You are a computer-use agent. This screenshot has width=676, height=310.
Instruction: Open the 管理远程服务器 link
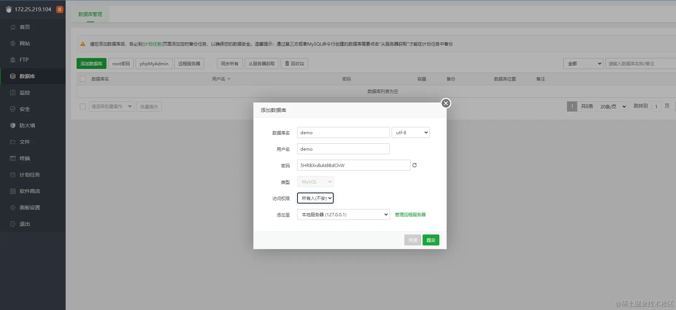coord(410,215)
